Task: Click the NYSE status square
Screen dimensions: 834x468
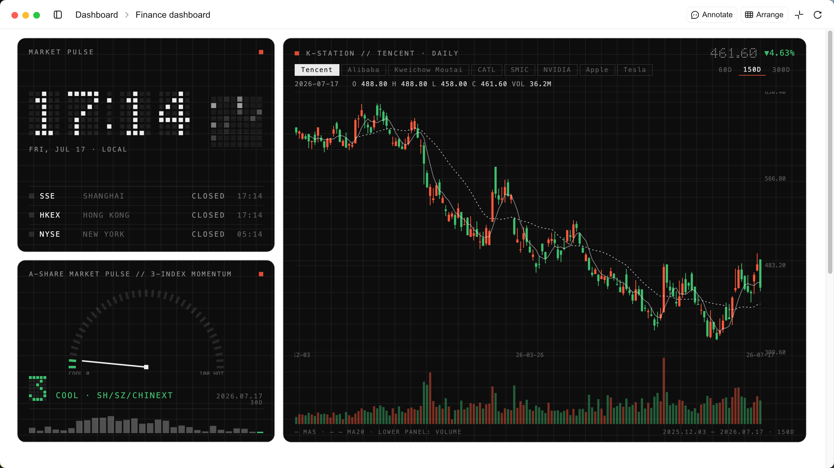Action: 31,234
